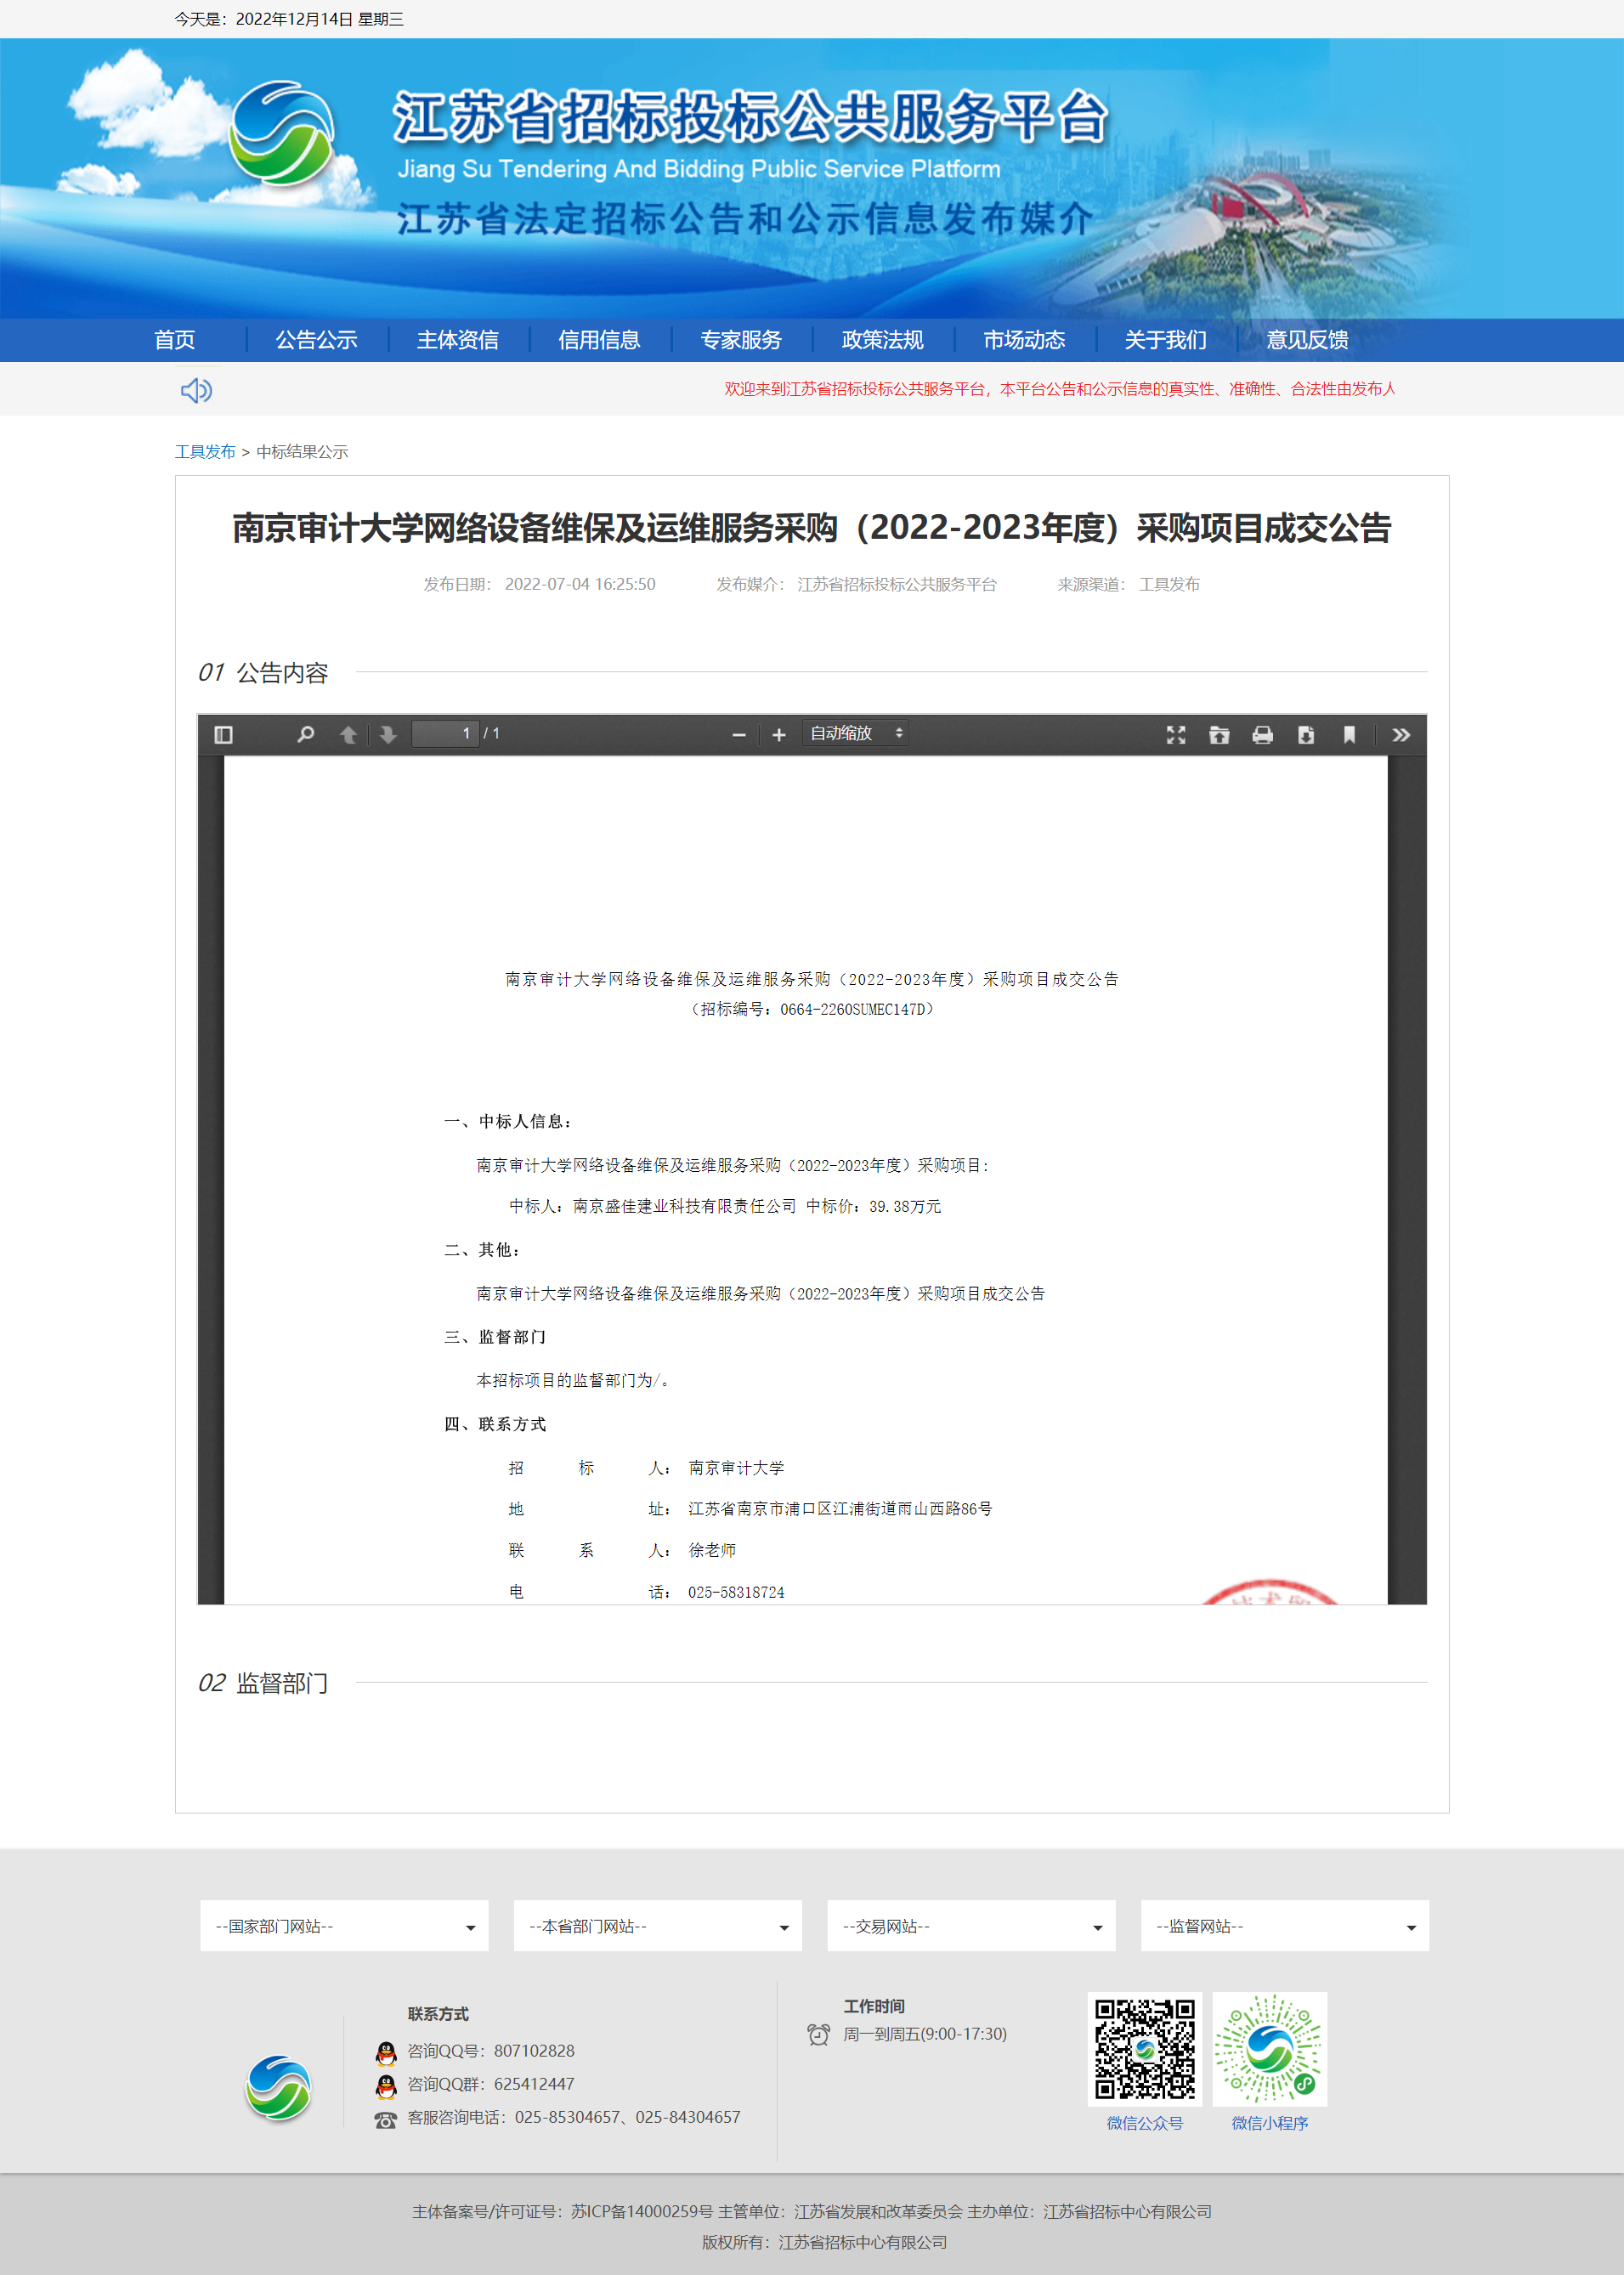Click the 发布日期 2022-07-04 16:25:50 text

[x=539, y=584]
